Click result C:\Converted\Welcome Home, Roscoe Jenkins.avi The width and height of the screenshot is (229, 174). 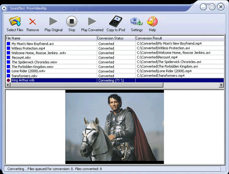coord(174,53)
